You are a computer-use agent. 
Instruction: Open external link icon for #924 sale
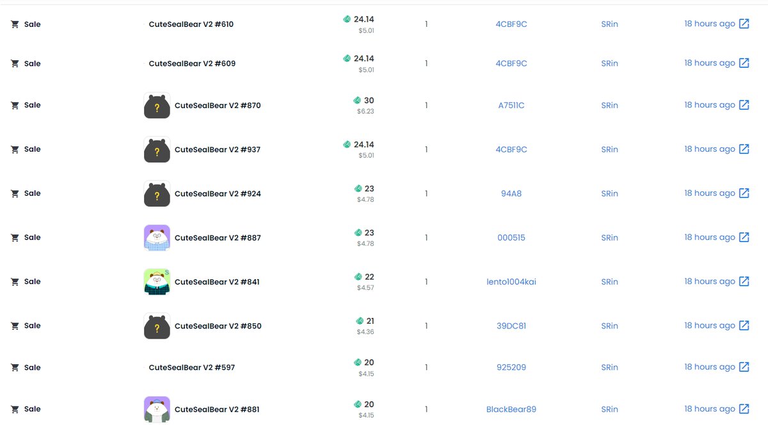tap(744, 193)
